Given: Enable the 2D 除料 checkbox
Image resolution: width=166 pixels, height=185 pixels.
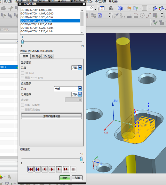Looking at the screenshot, I should click(23, 73).
